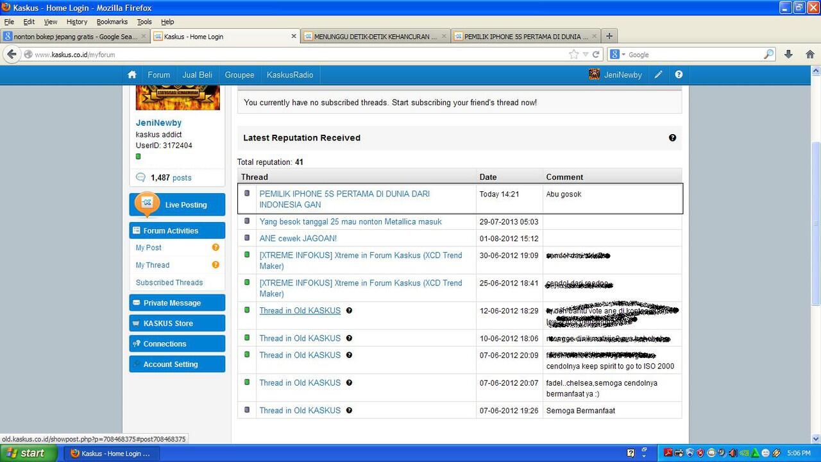Screen dimensions: 821x462
Task: Open help question mark icon in navbar
Action: click(x=679, y=74)
